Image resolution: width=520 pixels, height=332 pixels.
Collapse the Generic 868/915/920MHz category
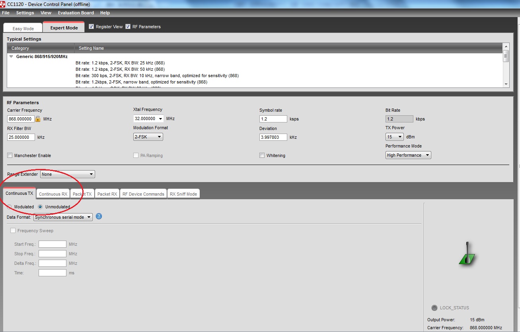point(11,56)
